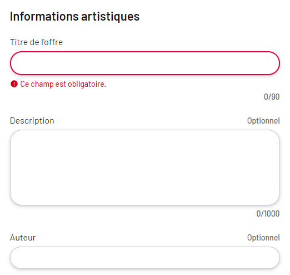Click the 'Description' field label
The width and height of the screenshot is (290, 275).
pos(32,121)
